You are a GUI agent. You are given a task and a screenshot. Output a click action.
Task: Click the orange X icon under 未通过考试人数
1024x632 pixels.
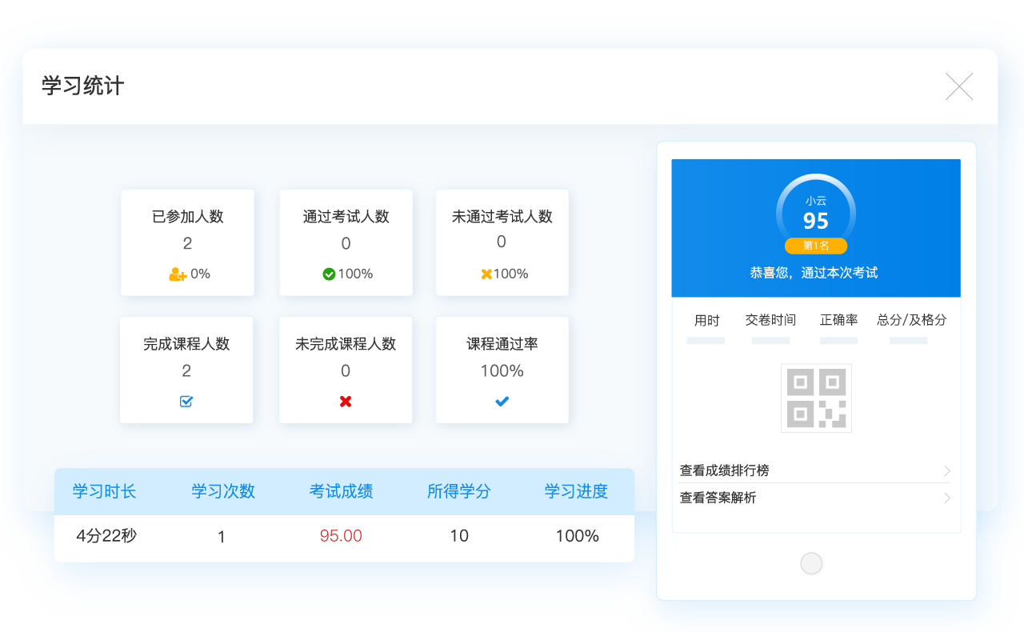click(486, 274)
